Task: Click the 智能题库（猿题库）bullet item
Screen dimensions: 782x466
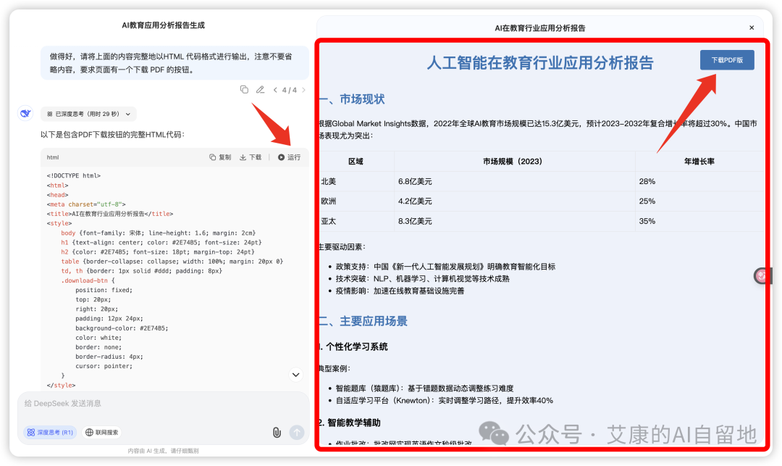Action: tap(424, 388)
